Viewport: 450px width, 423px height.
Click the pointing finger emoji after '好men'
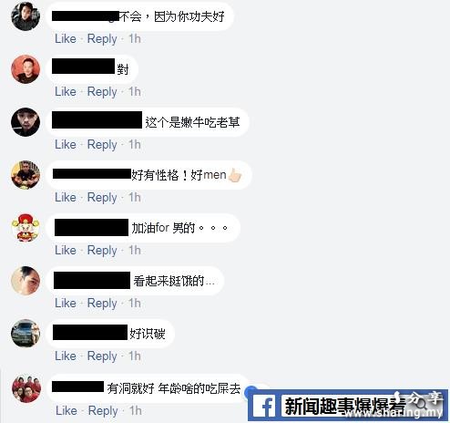click(x=235, y=175)
